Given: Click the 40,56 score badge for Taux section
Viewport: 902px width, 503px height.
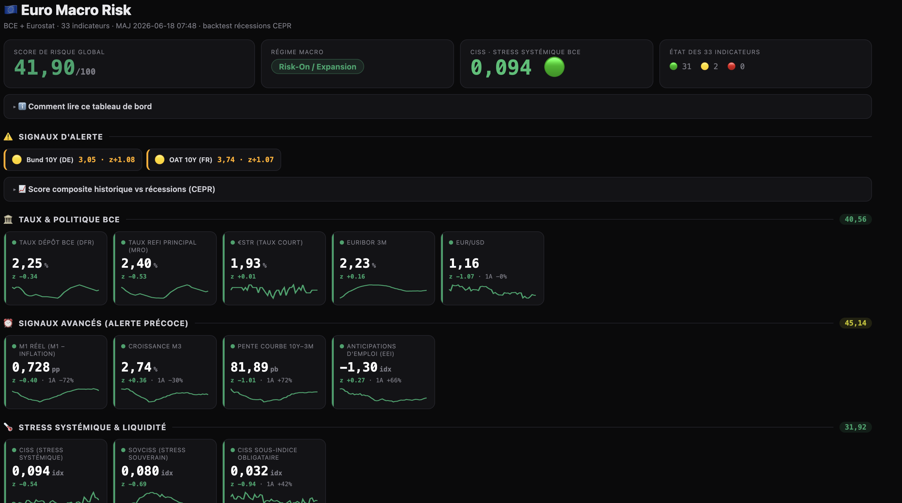Looking at the screenshot, I should tap(855, 219).
